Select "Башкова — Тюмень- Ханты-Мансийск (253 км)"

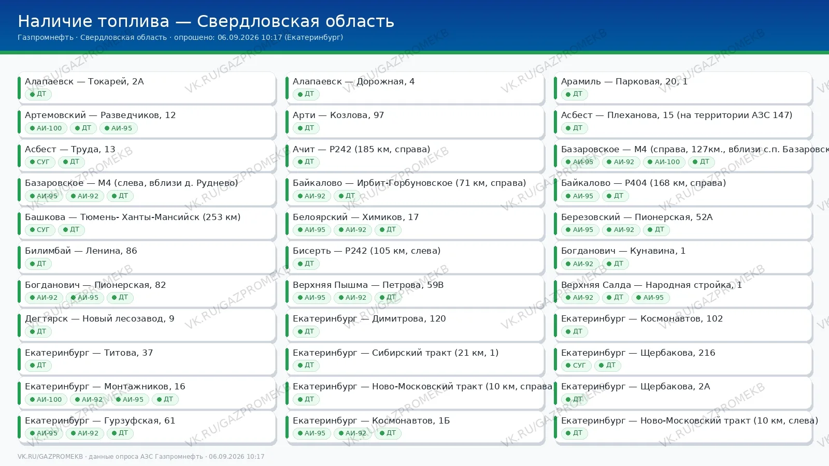click(x=147, y=224)
